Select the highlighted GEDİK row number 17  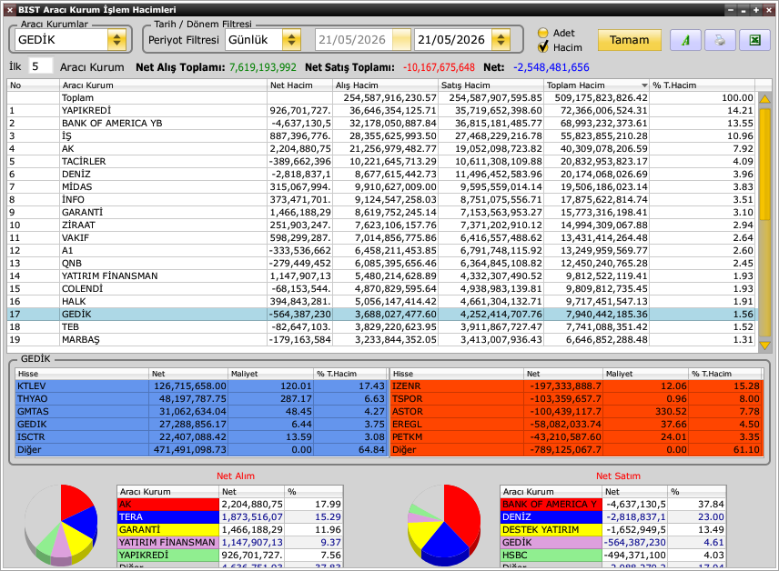(x=381, y=315)
